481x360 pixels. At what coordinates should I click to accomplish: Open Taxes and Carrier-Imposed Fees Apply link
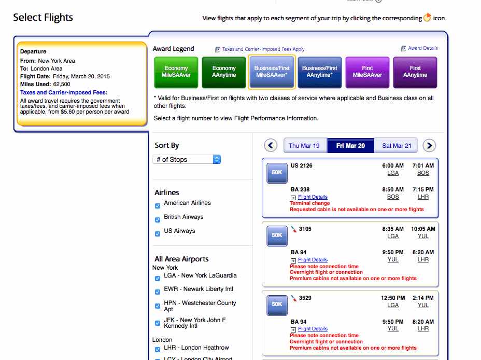tap(263, 49)
